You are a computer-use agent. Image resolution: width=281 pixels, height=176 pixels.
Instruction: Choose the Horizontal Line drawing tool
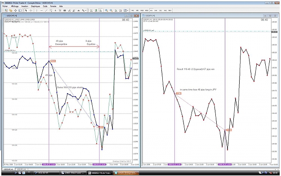(x=41, y=11)
